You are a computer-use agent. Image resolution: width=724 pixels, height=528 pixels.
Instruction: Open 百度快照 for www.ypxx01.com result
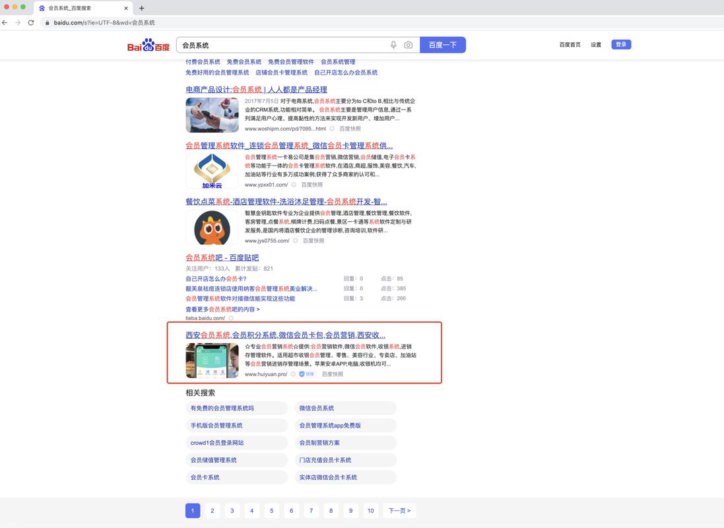pos(312,185)
